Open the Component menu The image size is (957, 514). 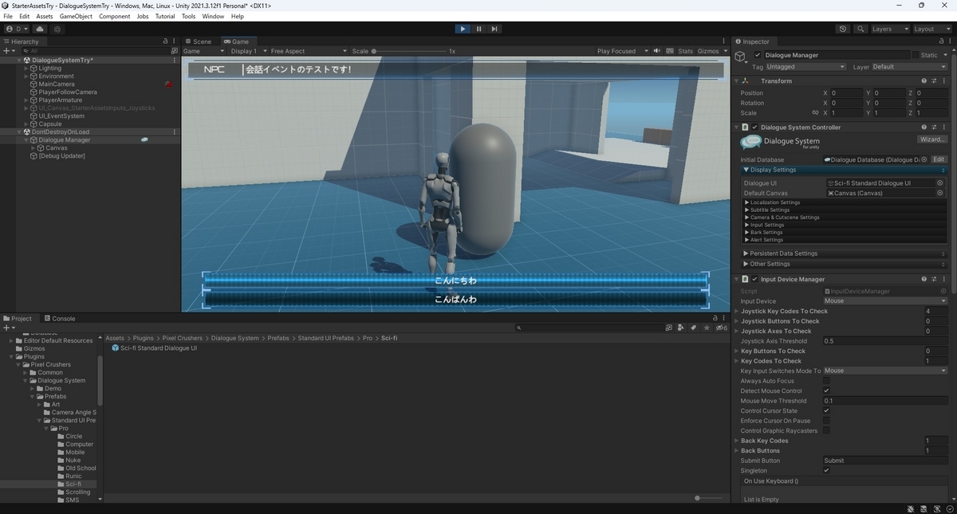(x=114, y=16)
